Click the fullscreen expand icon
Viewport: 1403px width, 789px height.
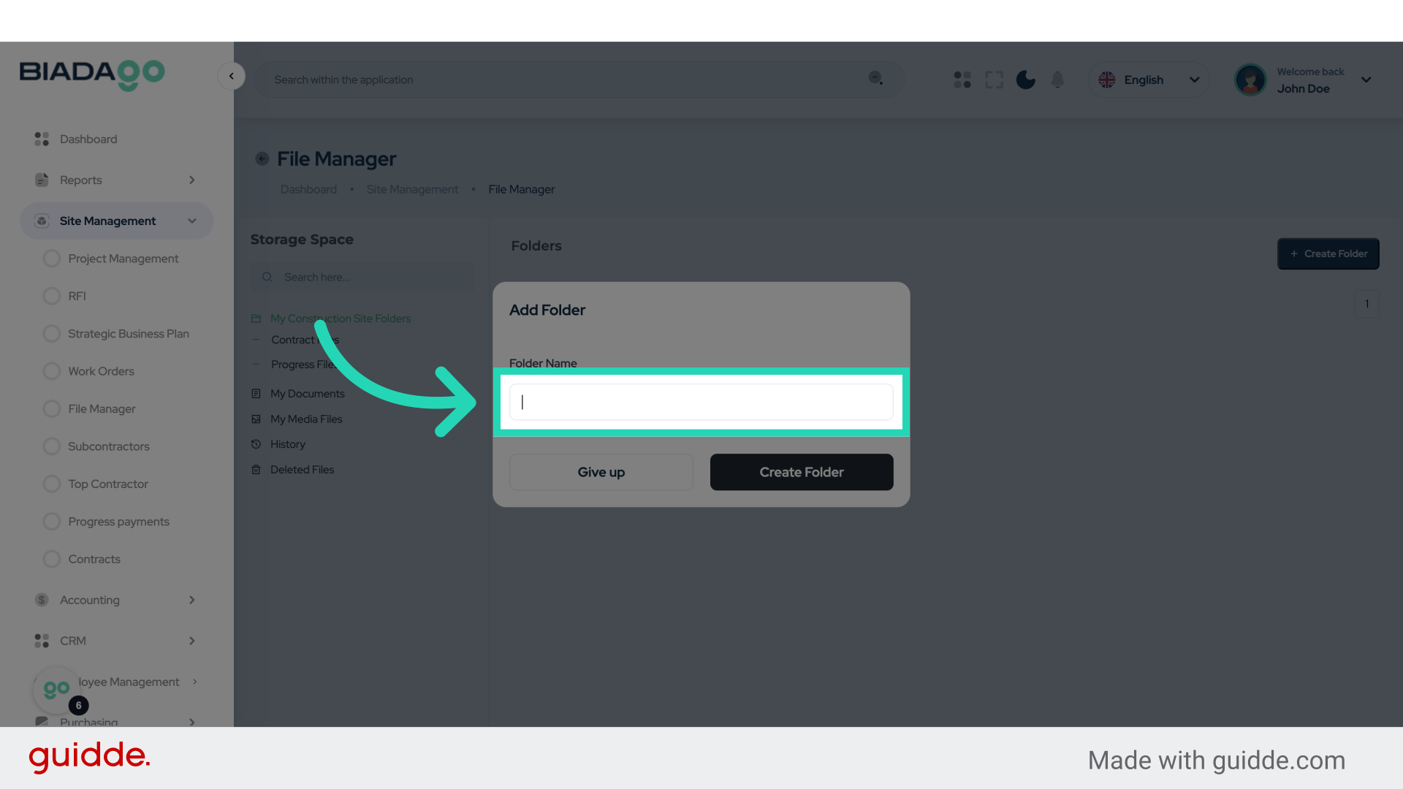994,80
